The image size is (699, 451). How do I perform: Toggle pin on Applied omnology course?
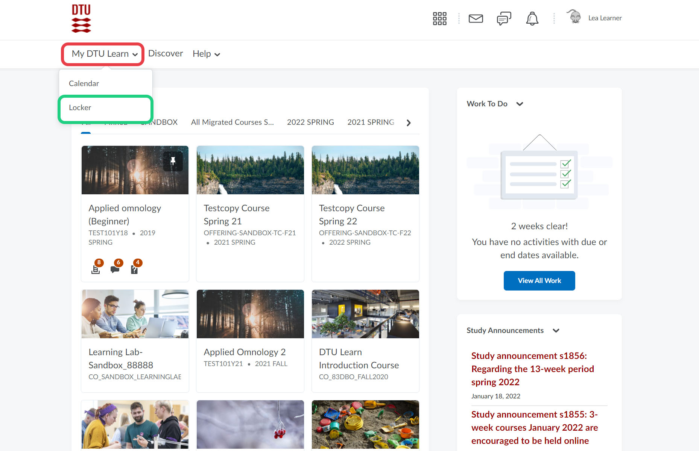tap(173, 162)
